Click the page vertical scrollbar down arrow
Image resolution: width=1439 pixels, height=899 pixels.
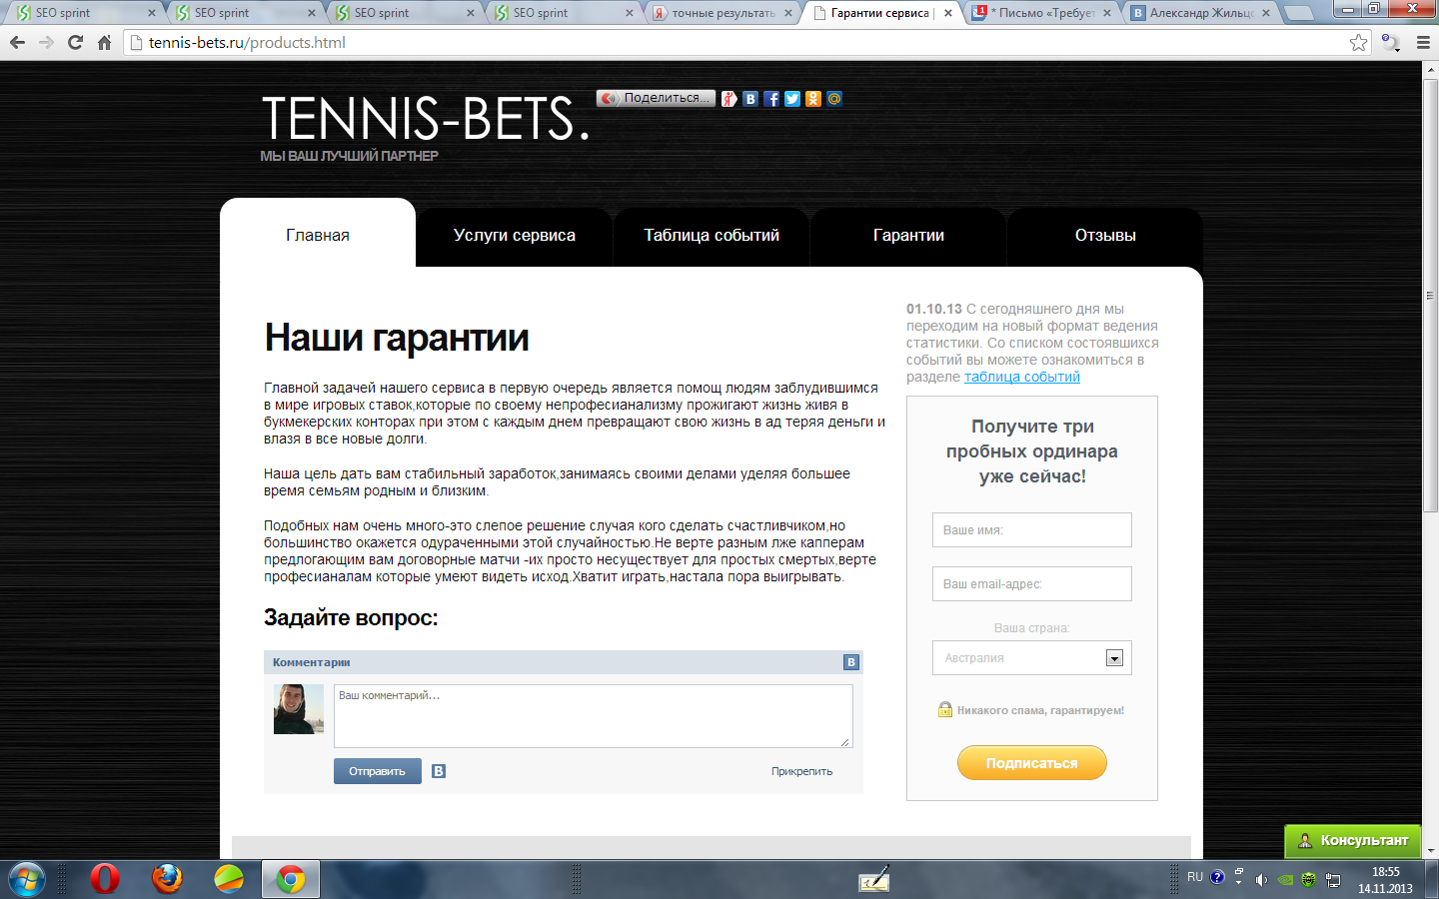(1431, 851)
